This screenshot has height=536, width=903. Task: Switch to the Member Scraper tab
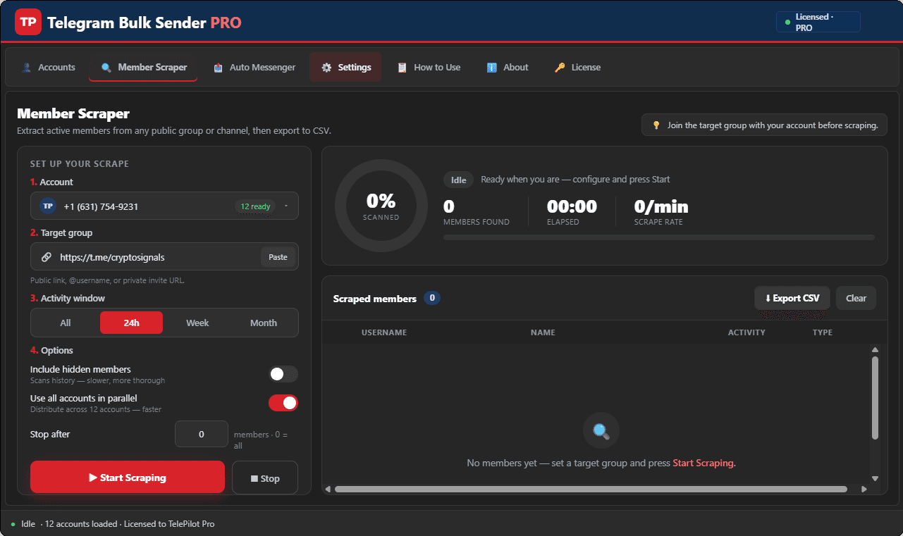point(143,68)
